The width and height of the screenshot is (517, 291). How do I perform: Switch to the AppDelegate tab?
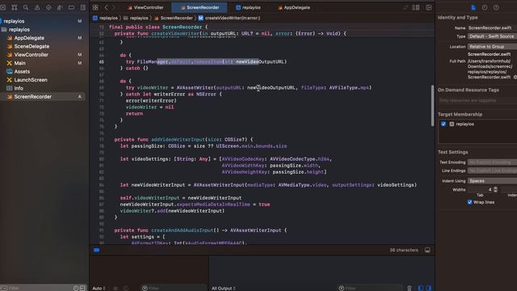pos(294,7)
